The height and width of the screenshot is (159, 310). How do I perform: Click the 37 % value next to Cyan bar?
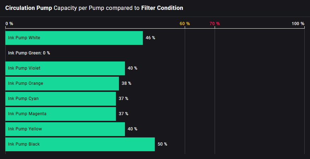tap(124, 99)
